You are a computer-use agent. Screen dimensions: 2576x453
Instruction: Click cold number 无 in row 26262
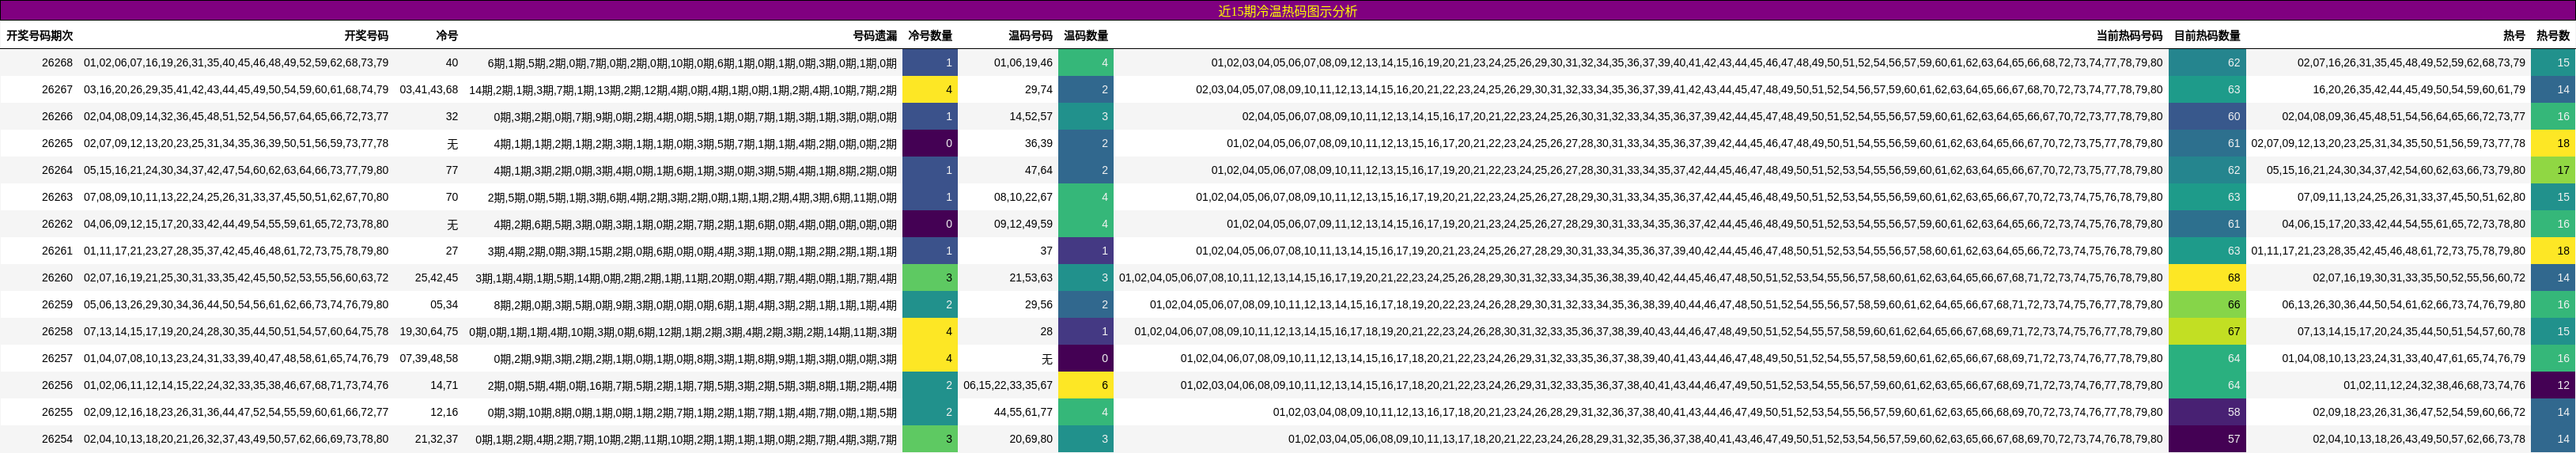tap(452, 224)
